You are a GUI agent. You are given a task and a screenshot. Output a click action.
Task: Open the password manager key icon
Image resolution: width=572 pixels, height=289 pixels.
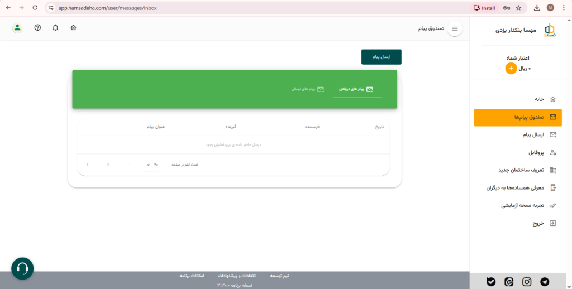pos(506,8)
